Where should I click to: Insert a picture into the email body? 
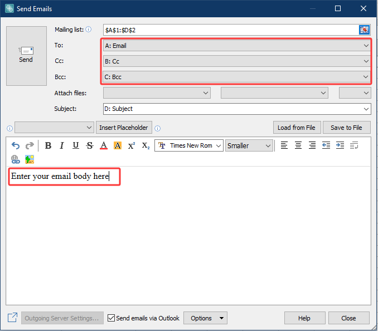tap(30, 159)
